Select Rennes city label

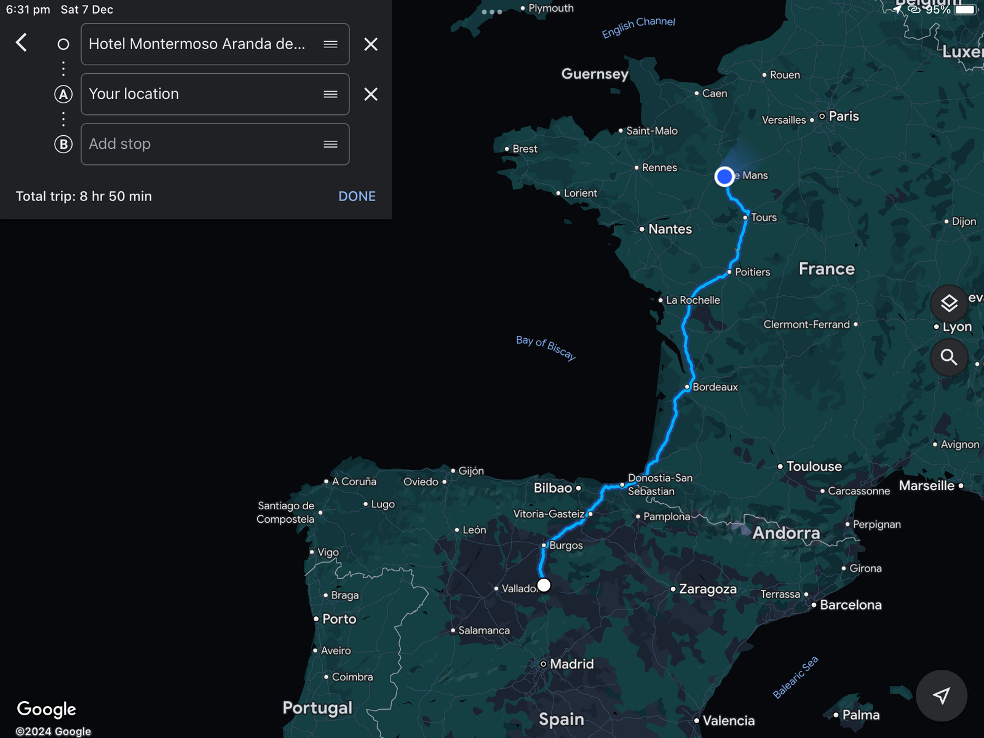(659, 167)
